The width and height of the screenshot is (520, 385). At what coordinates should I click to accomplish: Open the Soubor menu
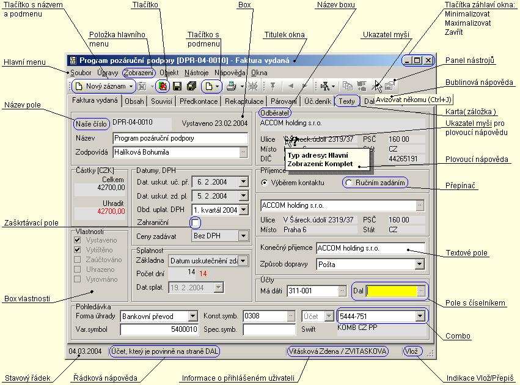tap(81, 73)
